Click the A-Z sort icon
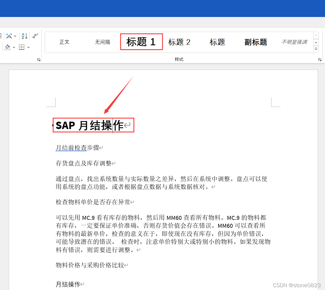 [x=24, y=36]
